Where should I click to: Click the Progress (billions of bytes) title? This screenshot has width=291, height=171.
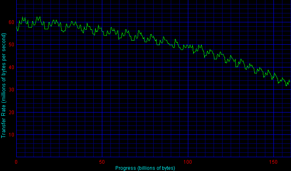coord(145,168)
